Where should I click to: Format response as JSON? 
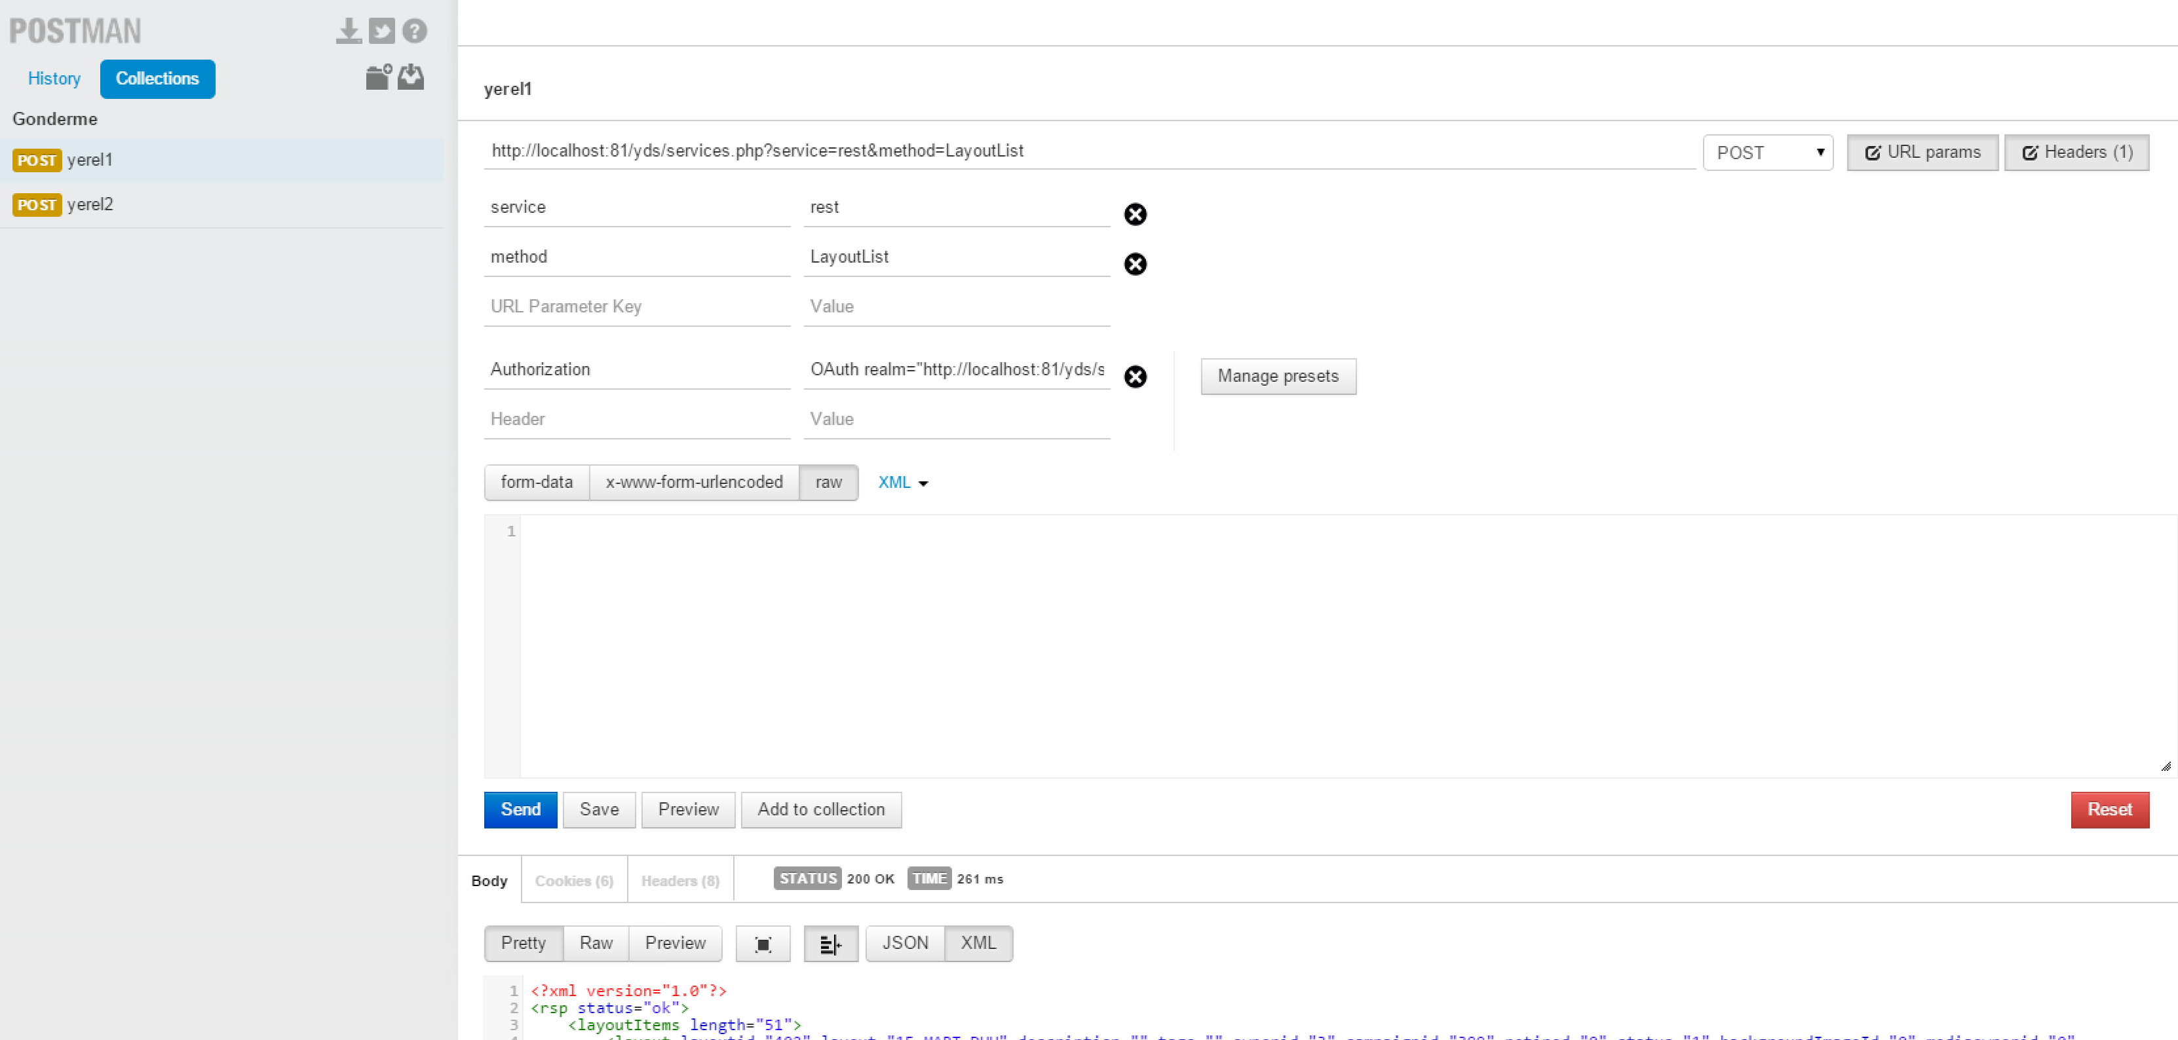click(906, 944)
